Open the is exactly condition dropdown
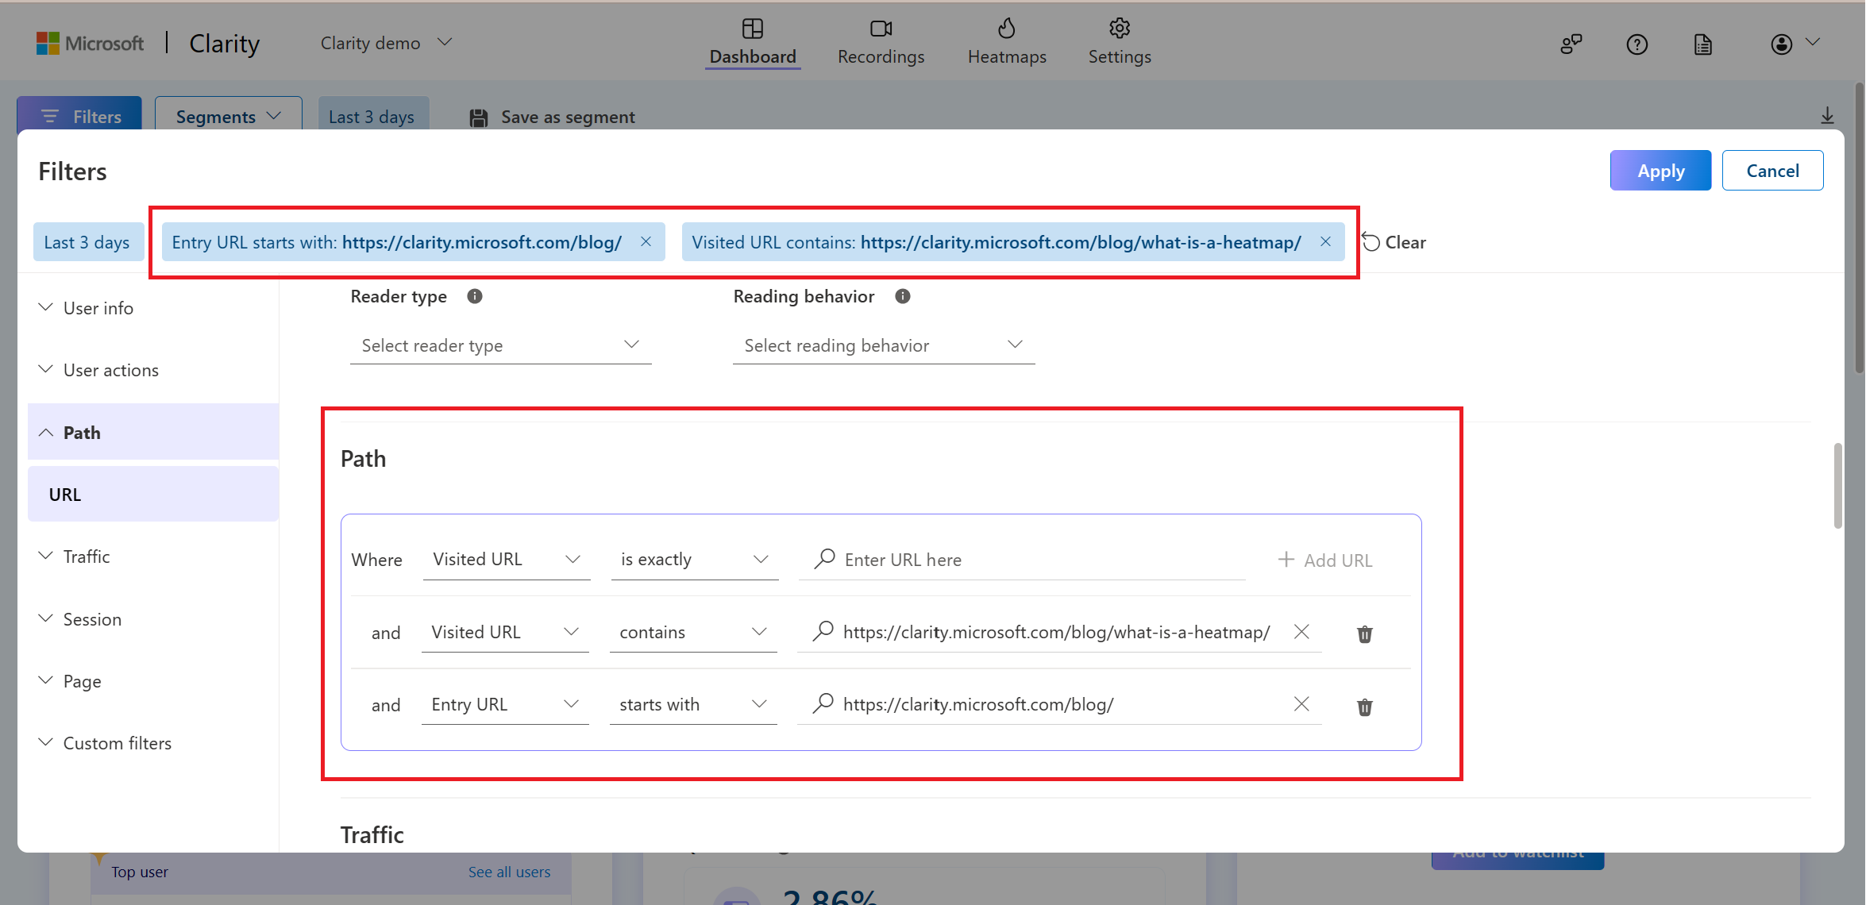The height and width of the screenshot is (905, 1866). [695, 560]
